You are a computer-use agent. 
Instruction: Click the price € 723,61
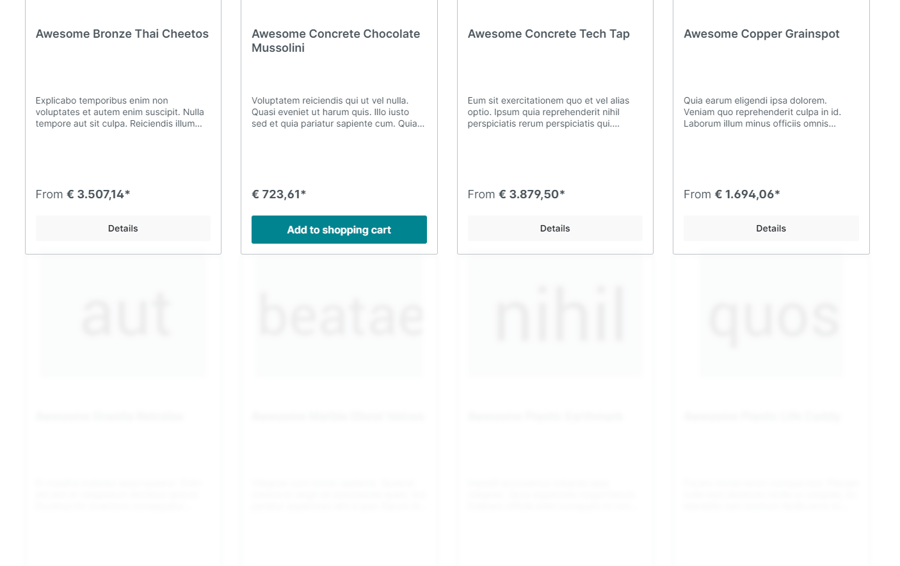[279, 194]
